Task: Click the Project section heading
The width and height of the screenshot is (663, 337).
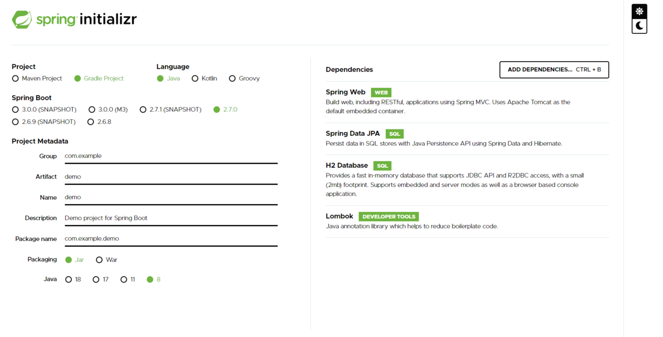Action: [23, 67]
